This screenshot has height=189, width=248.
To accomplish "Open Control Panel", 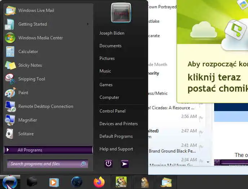I will click(x=112, y=111).
